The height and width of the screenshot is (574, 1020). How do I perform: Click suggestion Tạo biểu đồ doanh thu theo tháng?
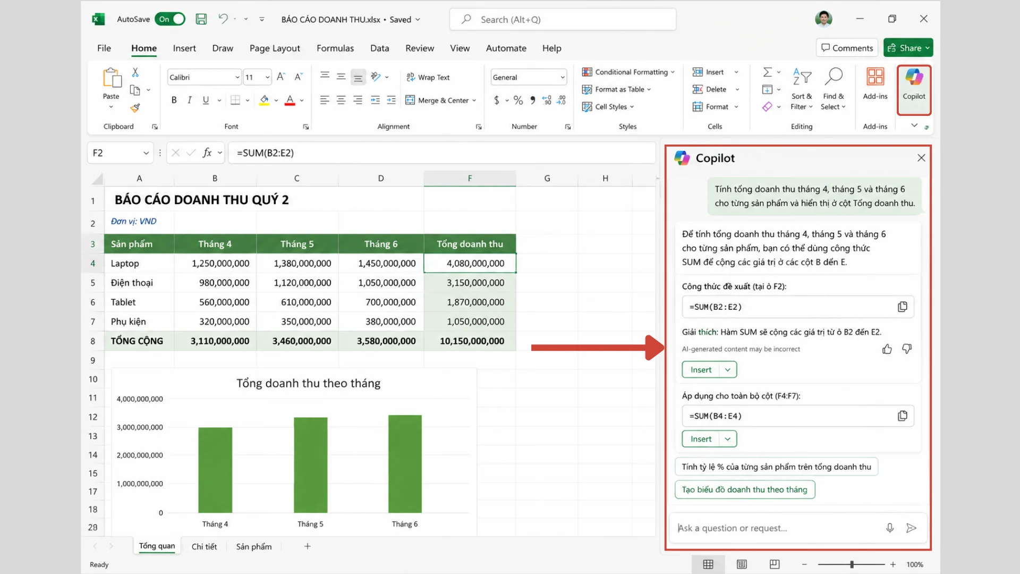pyautogui.click(x=744, y=489)
